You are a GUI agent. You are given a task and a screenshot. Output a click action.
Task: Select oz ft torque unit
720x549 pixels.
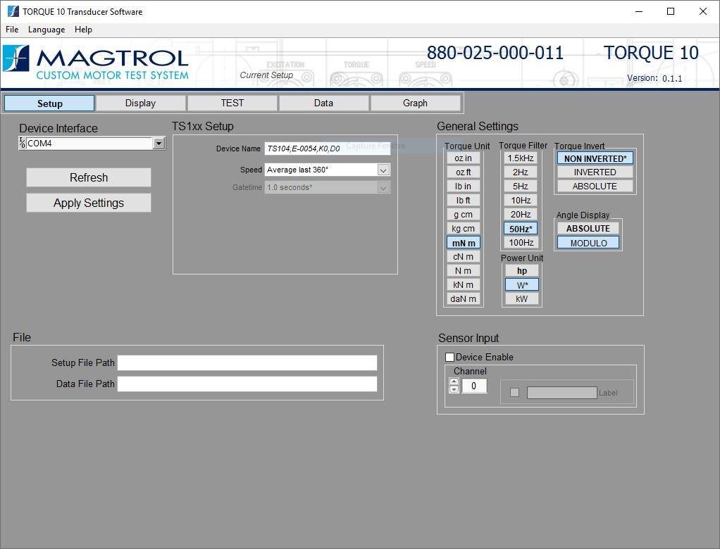(x=464, y=172)
